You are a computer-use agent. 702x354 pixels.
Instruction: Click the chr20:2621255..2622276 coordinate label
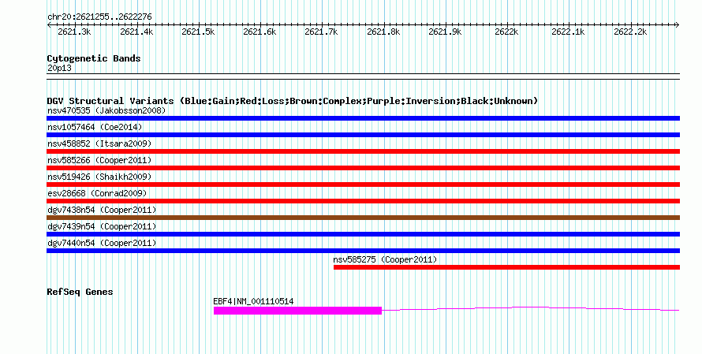tap(99, 17)
